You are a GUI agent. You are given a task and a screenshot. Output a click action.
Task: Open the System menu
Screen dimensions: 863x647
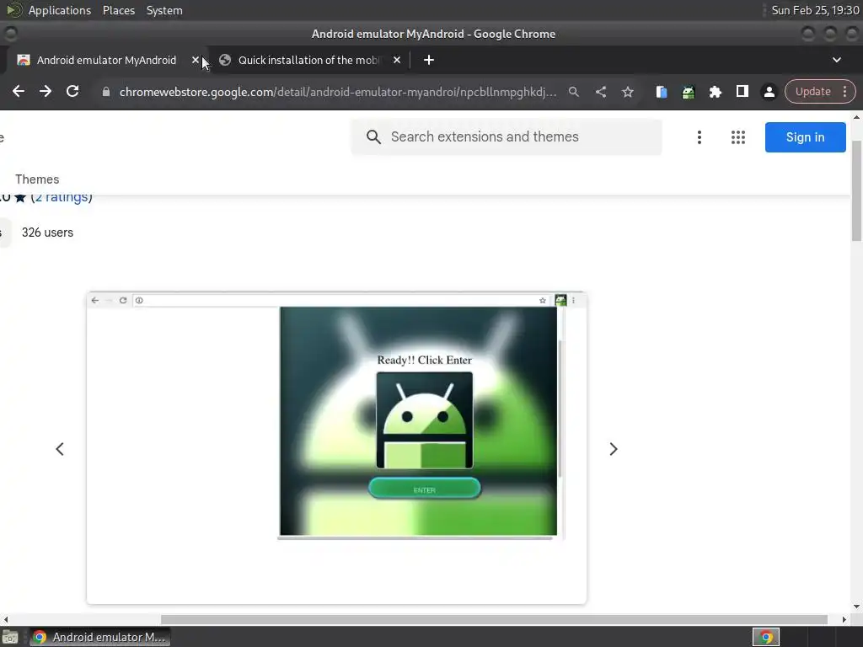click(164, 10)
